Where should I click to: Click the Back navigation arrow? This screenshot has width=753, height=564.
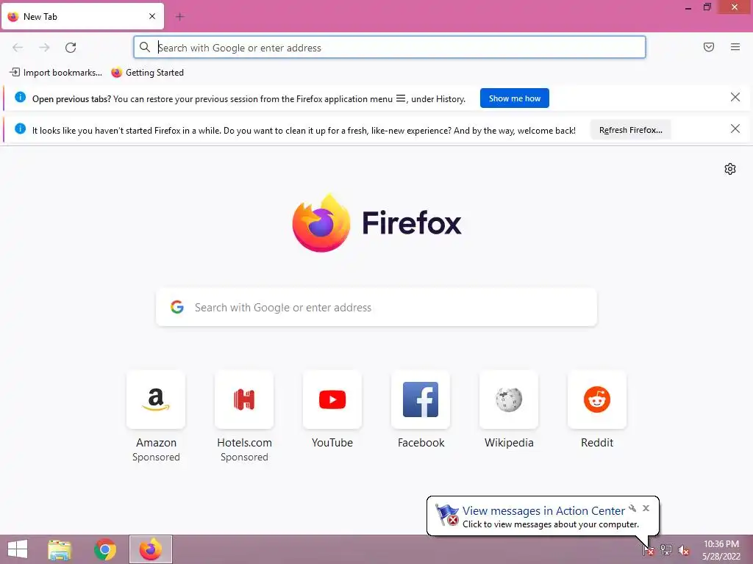pos(18,48)
